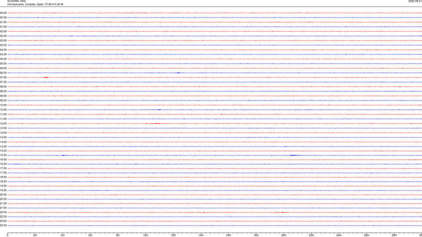The height and width of the screenshot is (237, 422).
Task: Select the 14:30 trace time label
Action: [x=3, y=147]
